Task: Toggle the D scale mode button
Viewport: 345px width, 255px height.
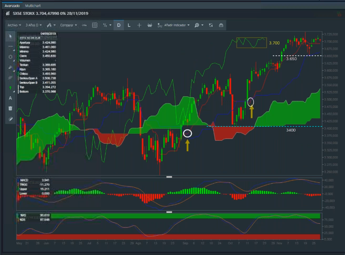Action: [x=119, y=25]
